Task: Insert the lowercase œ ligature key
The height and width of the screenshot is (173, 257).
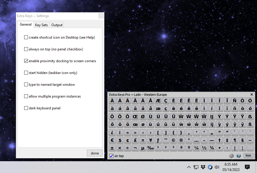Action: click(x=135, y=124)
